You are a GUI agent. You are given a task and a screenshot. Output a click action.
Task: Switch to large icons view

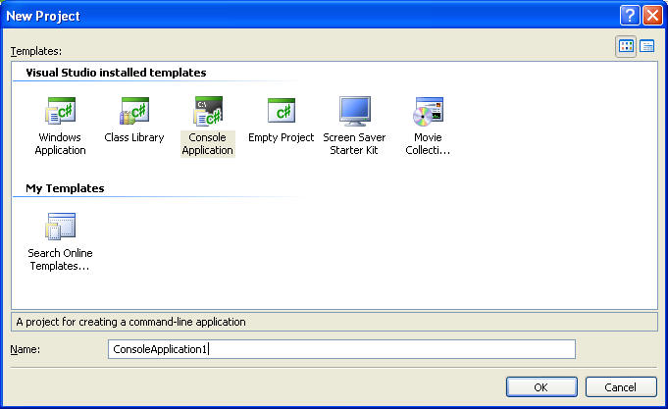(626, 46)
